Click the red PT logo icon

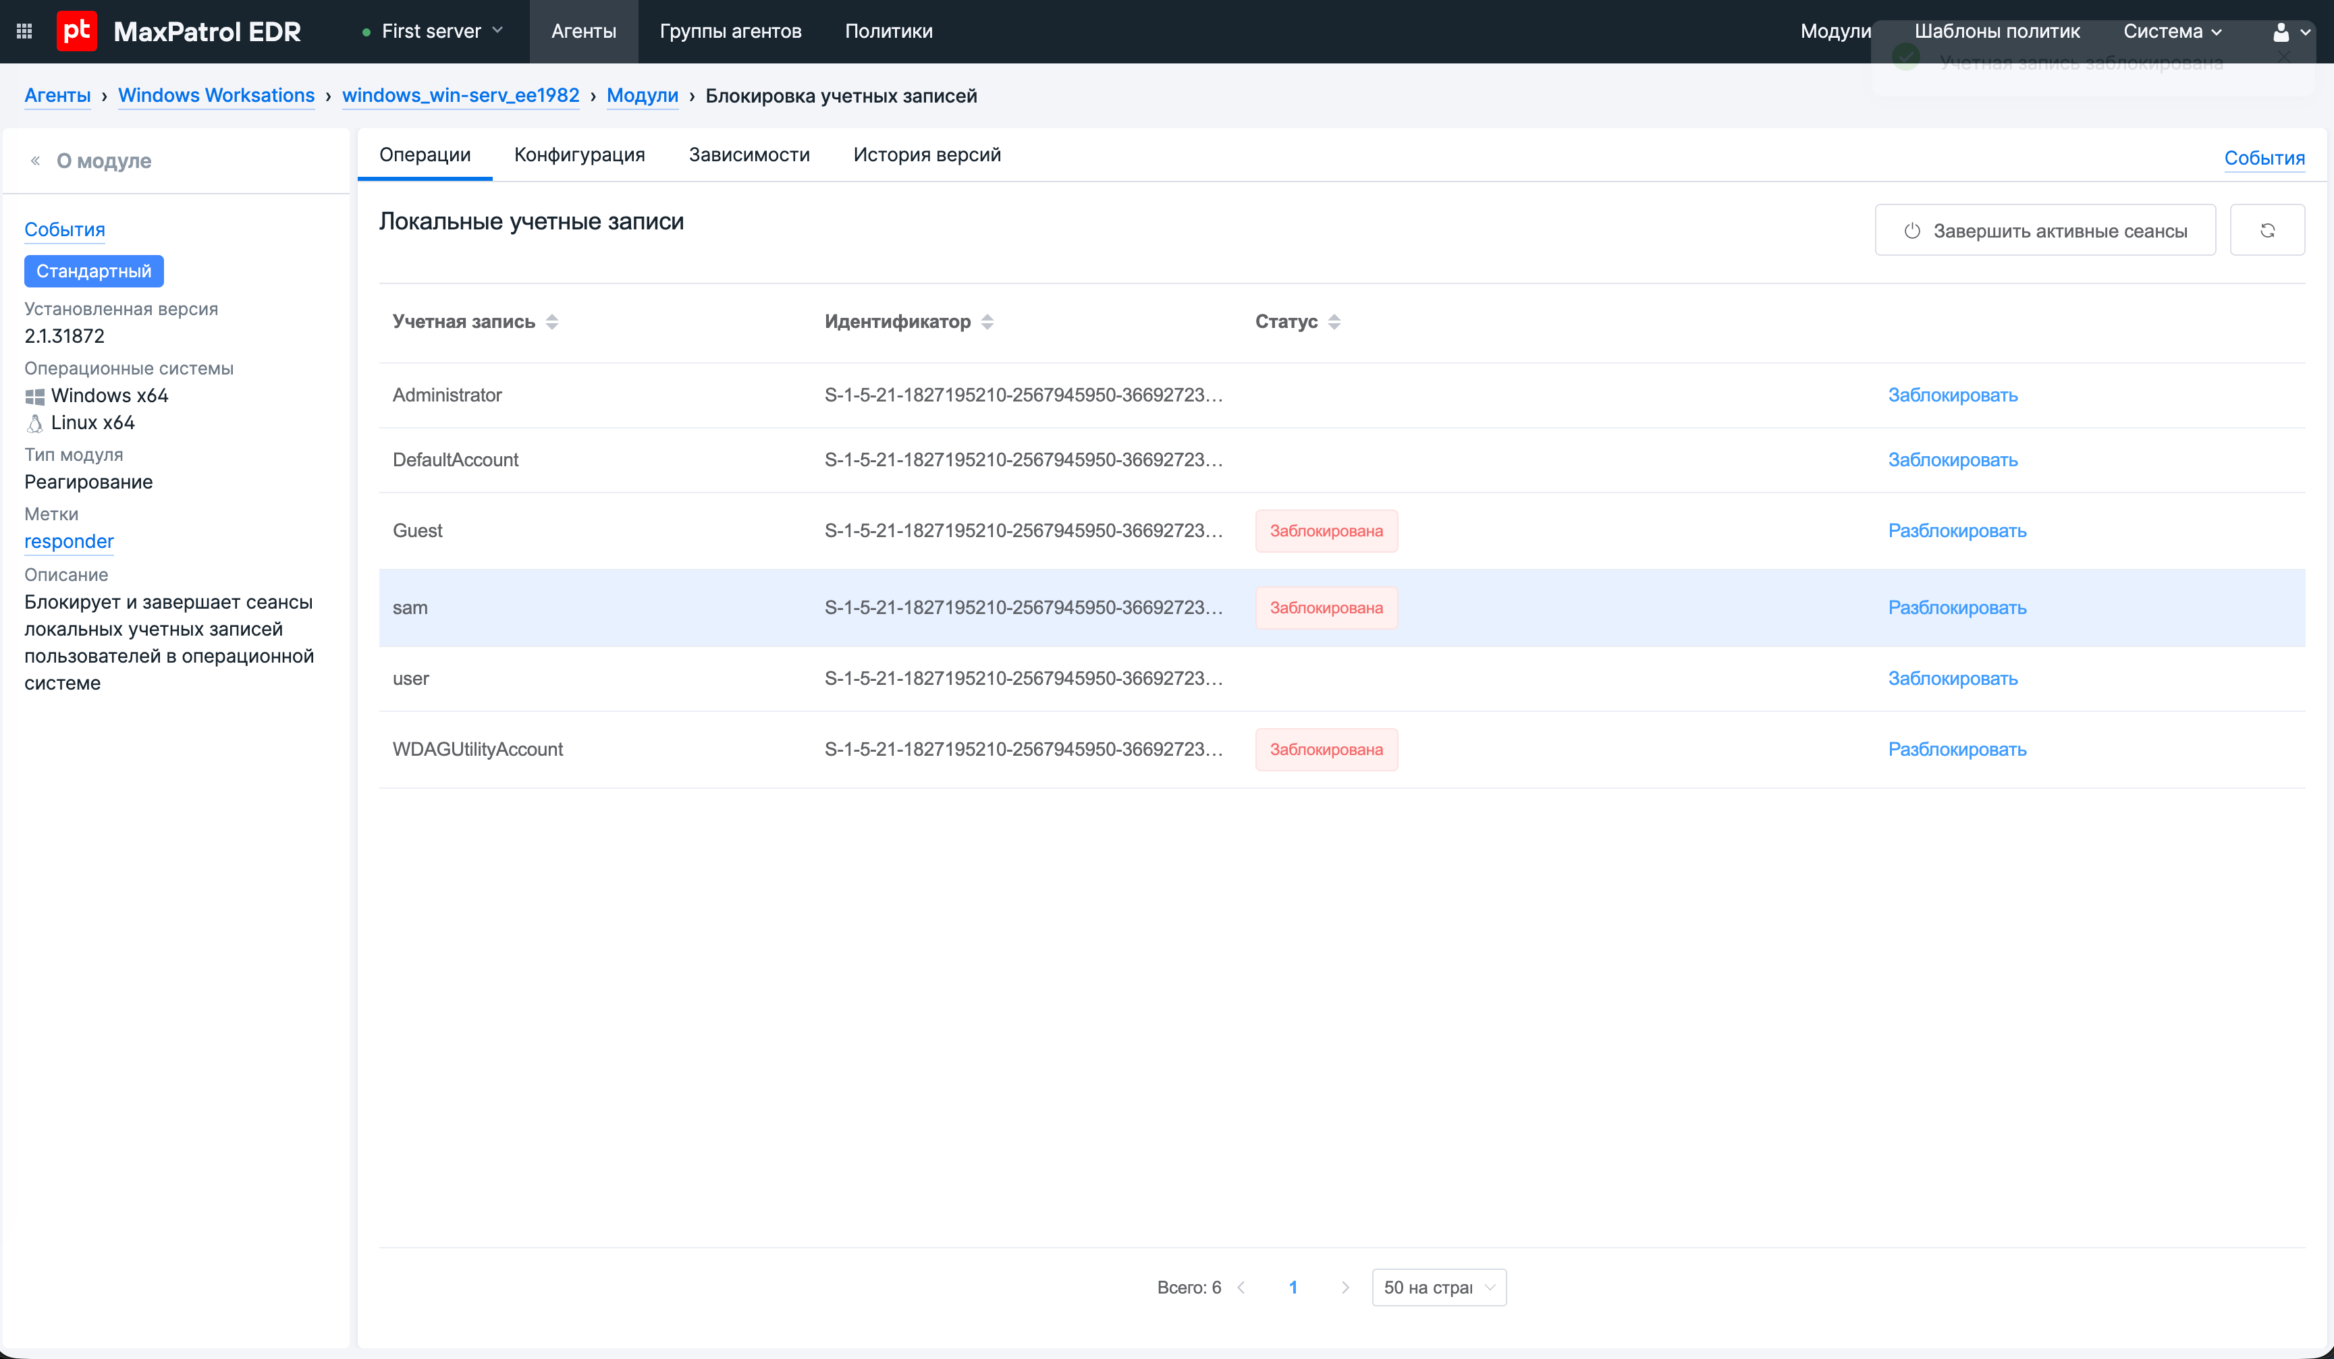(x=77, y=32)
